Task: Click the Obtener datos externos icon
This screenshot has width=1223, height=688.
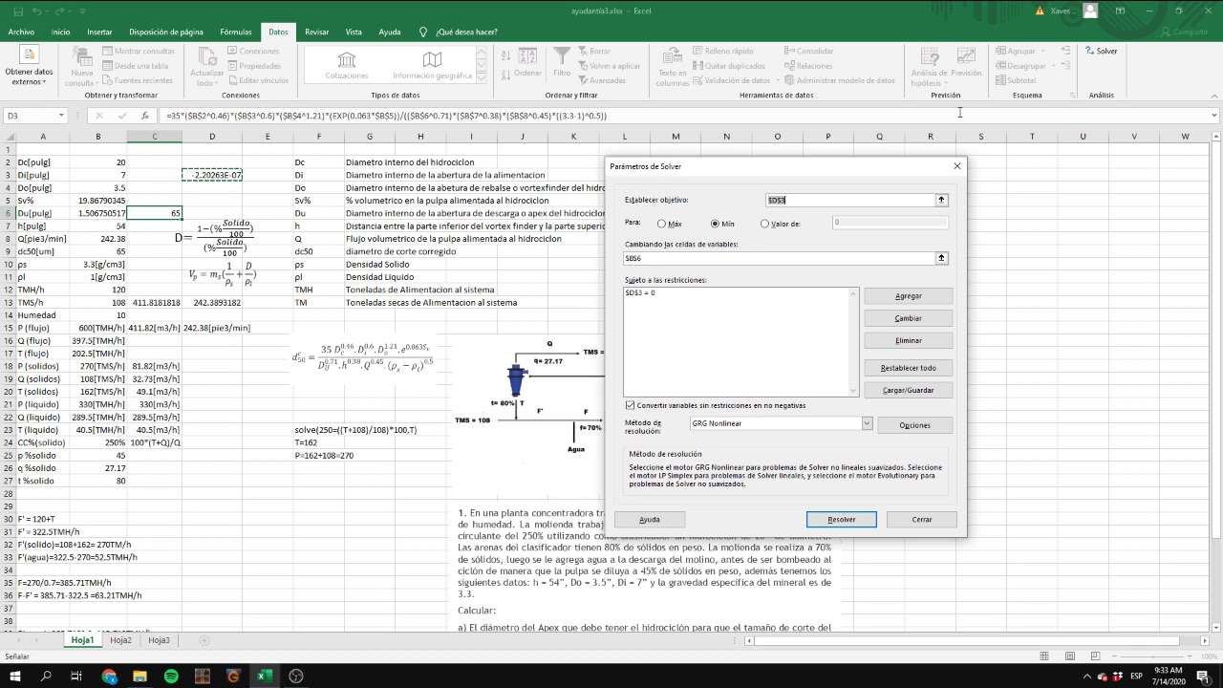Action: coord(29,56)
